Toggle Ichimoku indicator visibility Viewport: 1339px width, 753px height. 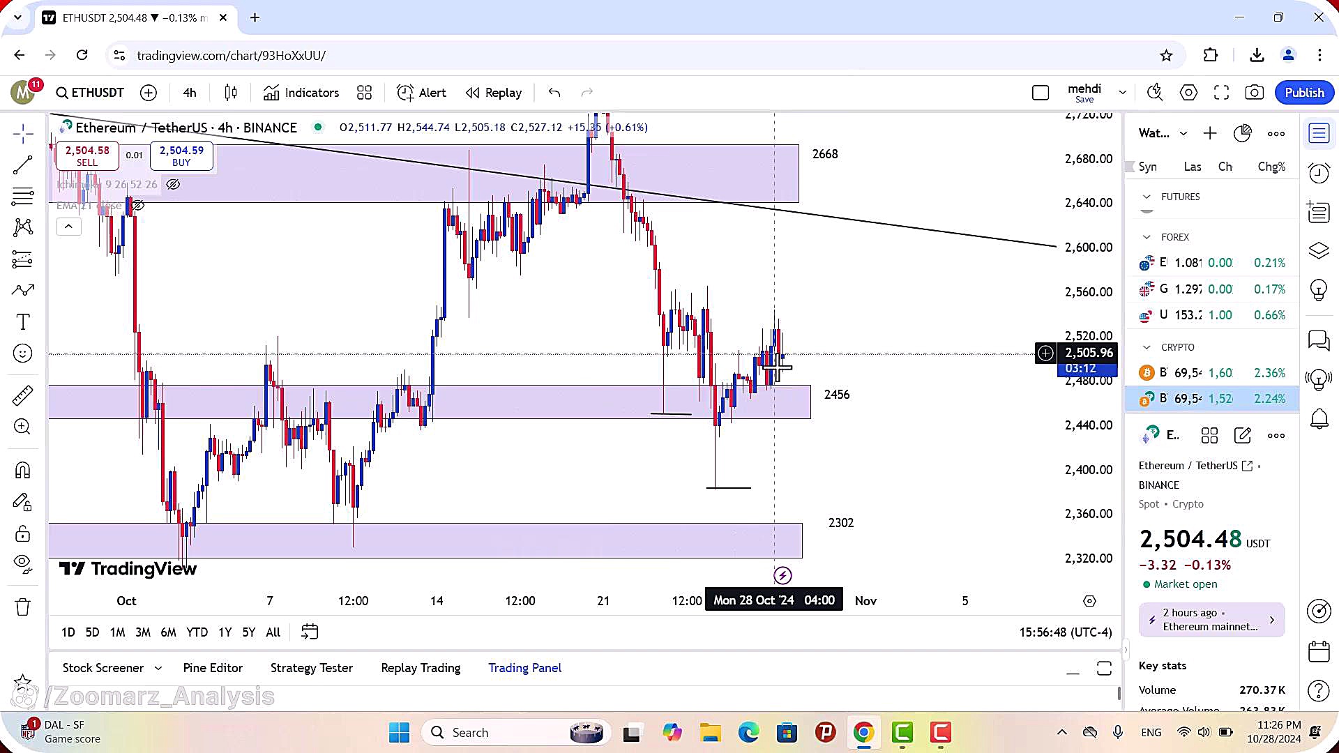173,184
